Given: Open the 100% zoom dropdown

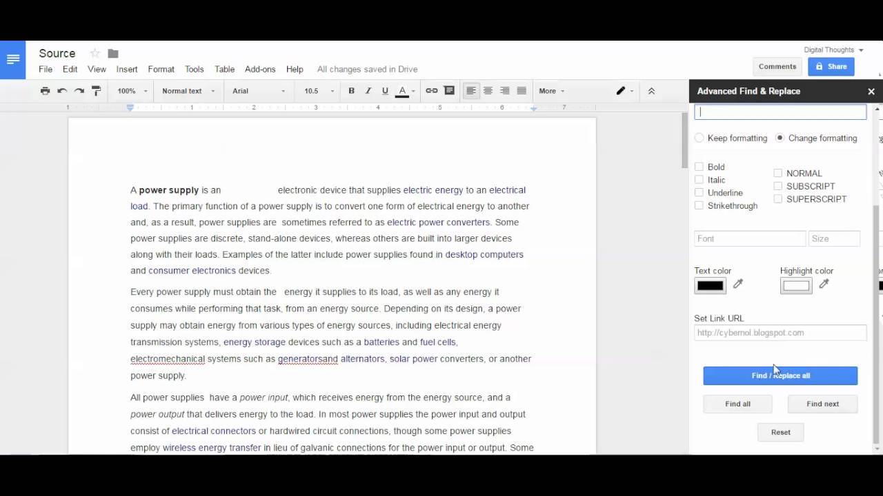Looking at the screenshot, I should [132, 91].
